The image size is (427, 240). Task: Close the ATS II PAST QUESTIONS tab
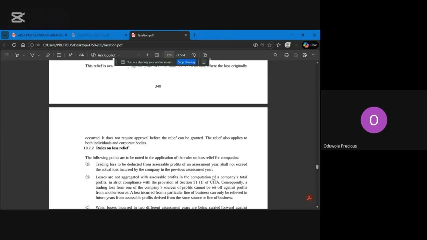pyautogui.click(x=66, y=35)
